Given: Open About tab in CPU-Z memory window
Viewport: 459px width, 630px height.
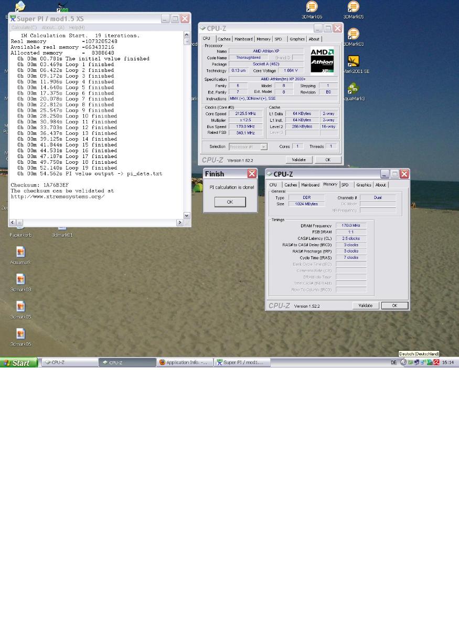Looking at the screenshot, I should (380, 185).
